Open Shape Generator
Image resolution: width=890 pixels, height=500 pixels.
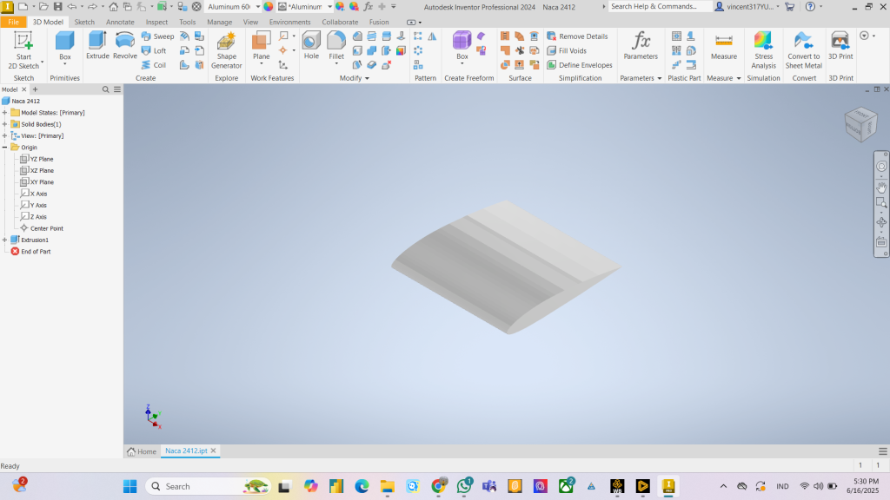[226, 49]
